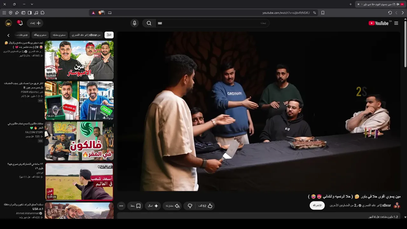
Task: Open the مين الامبوستر 1:25:17 video thumbnail
Action: 79,60
